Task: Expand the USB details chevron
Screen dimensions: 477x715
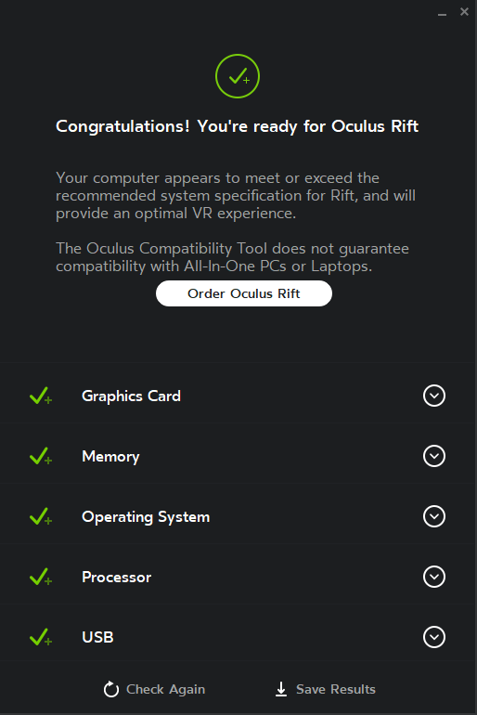Action: (x=434, y=637)
